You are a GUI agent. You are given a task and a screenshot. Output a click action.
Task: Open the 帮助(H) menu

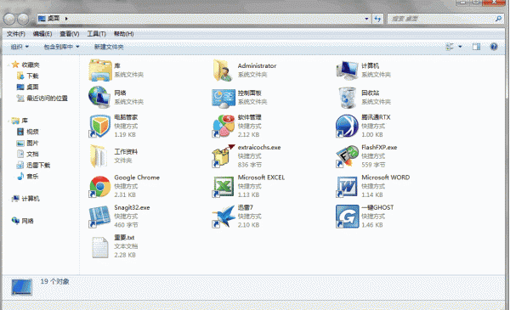[x=123, y=34]
